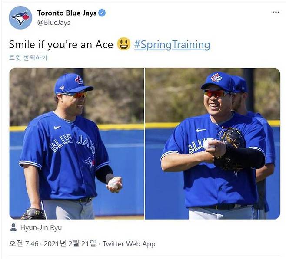This screenshot has width=286, height=259.
Task: Open the tweet's more options menu
Action: click(276, 12)
